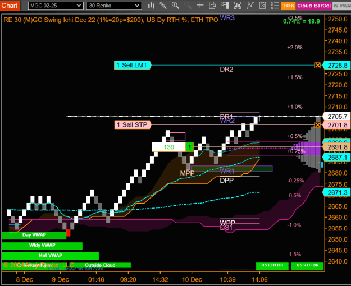This screenshot has width=351, height=286.
Task: Click the 0.74% = 19.9 readout
Action: [x=302, y=21]
